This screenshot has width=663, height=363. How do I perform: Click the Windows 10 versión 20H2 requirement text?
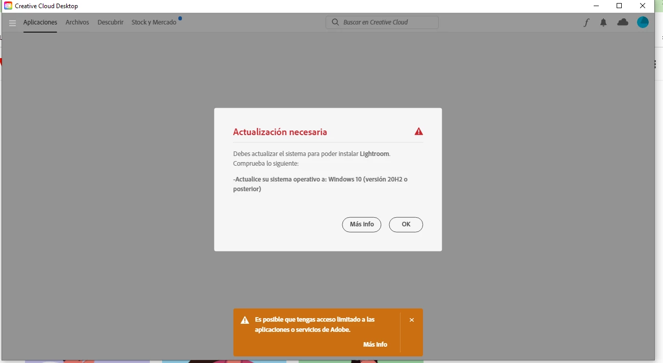321,184
